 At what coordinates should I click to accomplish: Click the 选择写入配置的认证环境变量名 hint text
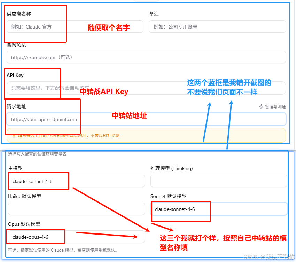37,154
